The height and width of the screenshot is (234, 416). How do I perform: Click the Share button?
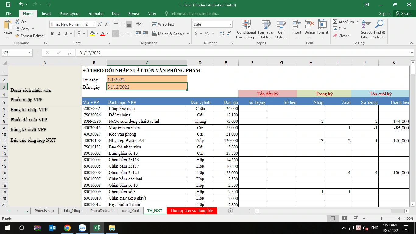[403, 14]
